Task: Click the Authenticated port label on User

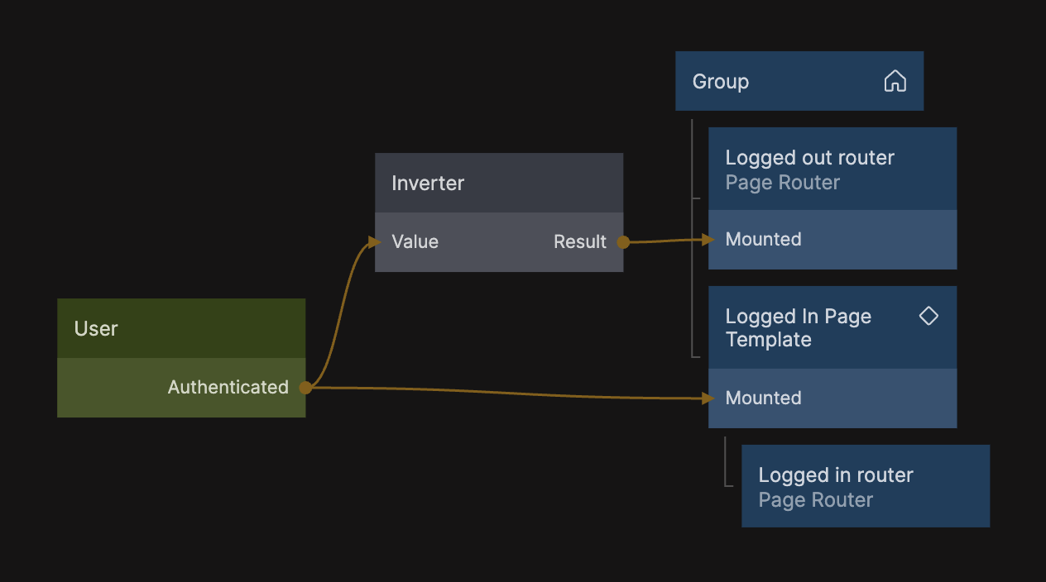Action: pos(228,388)
